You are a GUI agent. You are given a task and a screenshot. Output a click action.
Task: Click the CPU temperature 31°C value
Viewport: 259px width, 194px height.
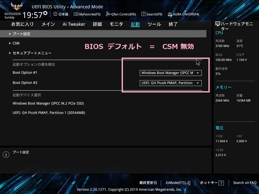240,46
